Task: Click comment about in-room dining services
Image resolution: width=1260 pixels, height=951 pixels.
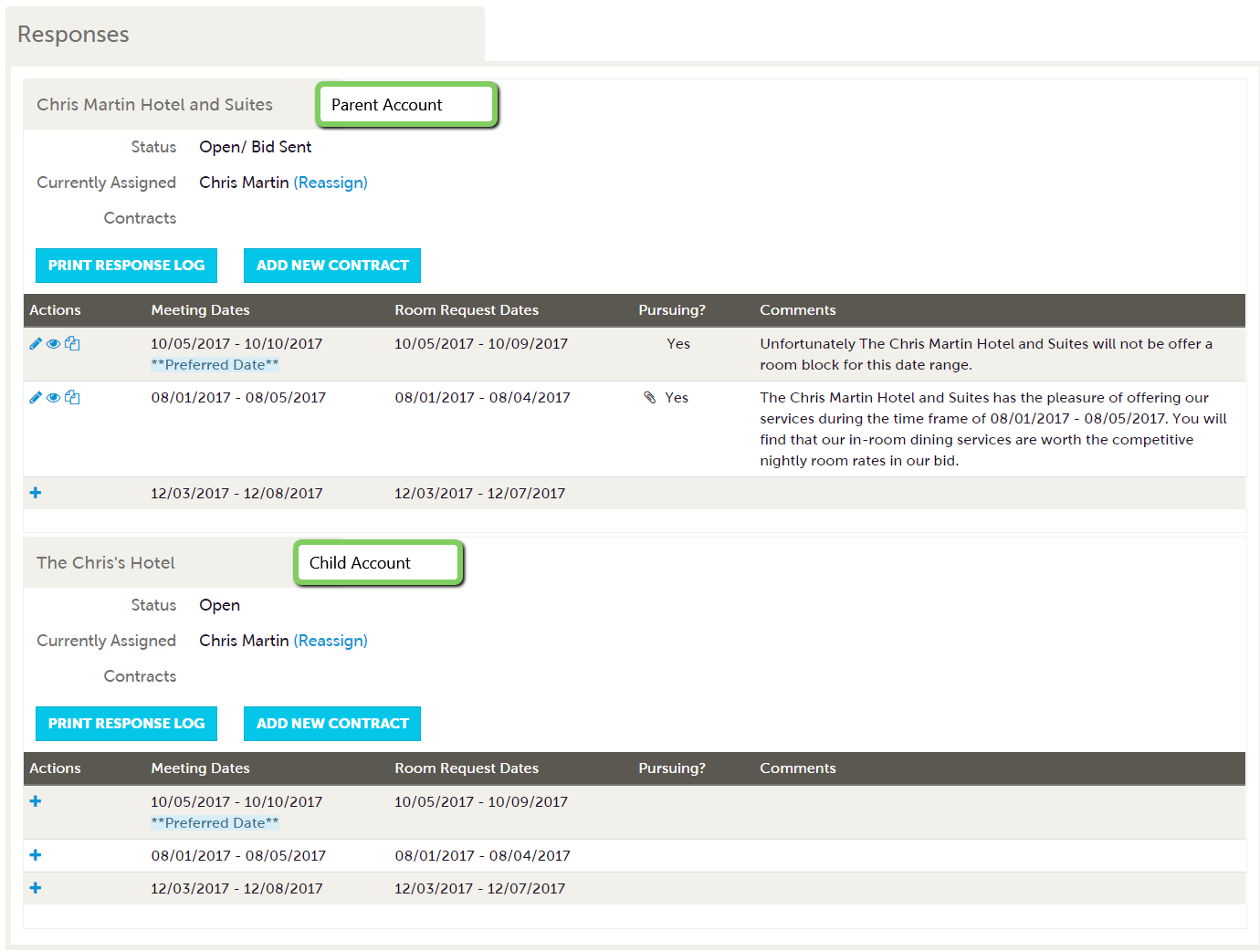Action: click(993, 429)
